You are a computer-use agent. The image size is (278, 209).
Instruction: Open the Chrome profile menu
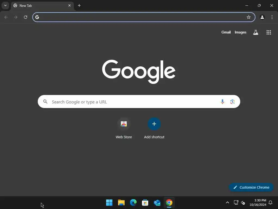[x=262, y=17]
